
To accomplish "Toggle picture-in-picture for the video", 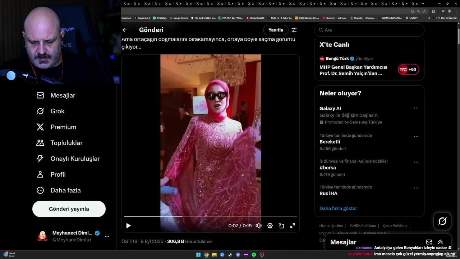I will tap(281, 226).
